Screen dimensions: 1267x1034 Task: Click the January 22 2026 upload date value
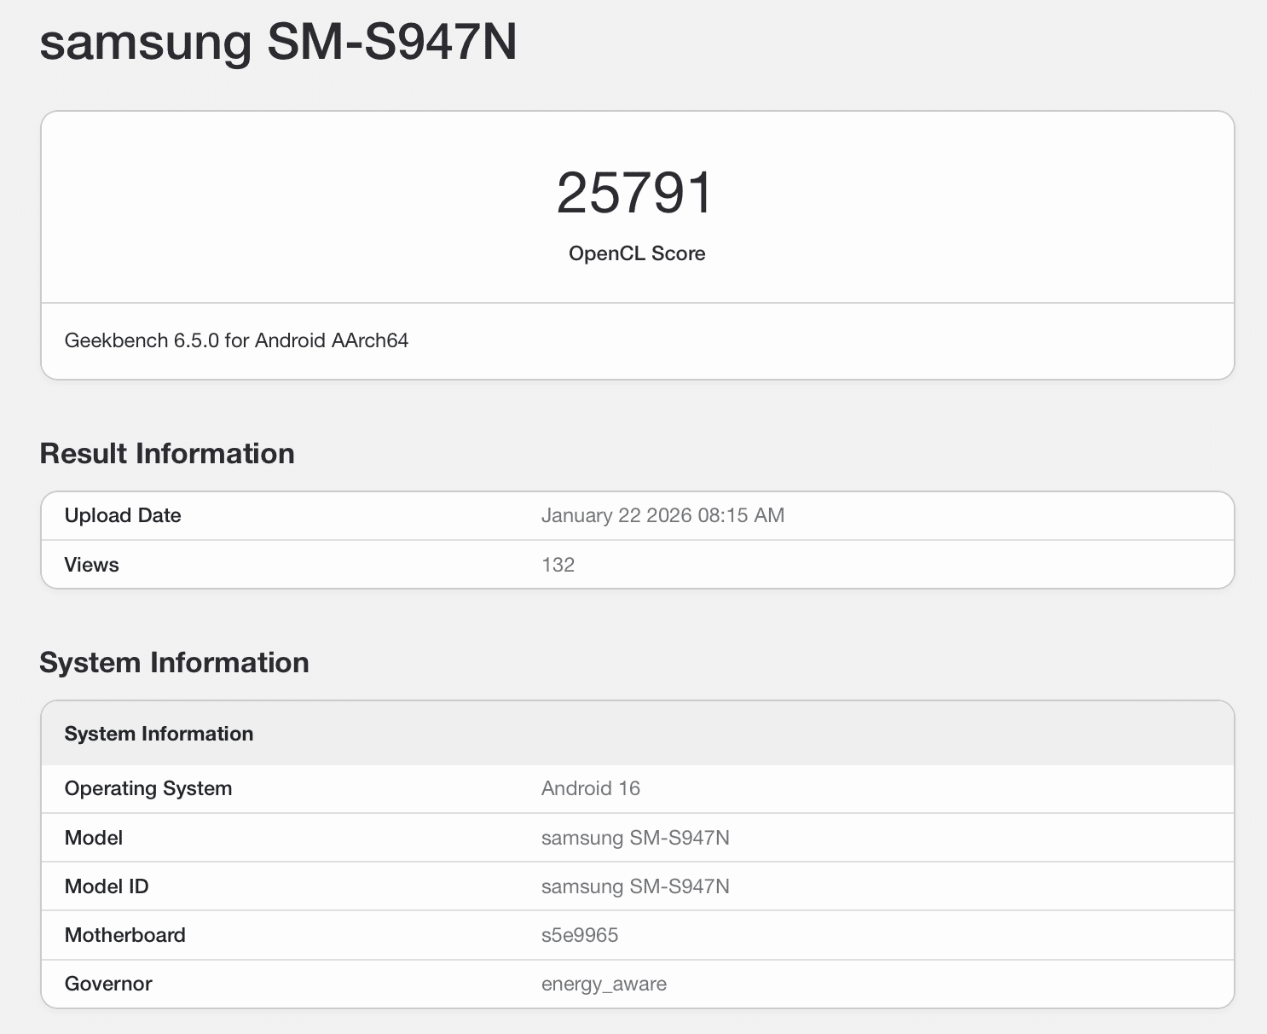[662, 515]
